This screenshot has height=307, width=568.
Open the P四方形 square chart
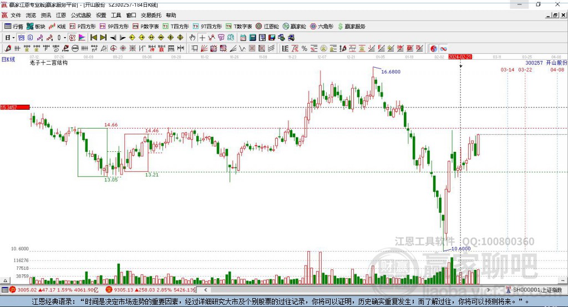[83, 27]
